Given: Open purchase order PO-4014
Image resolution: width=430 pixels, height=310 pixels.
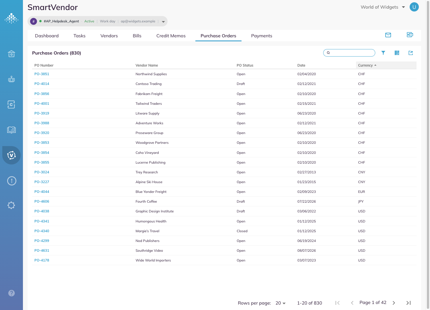Looking at the screenshot, I should 42,84.
